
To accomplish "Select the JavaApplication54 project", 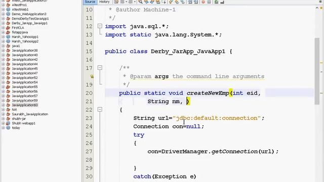I will (25, 82).
